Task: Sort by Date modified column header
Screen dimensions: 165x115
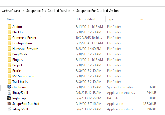Action: click(85, 19)
